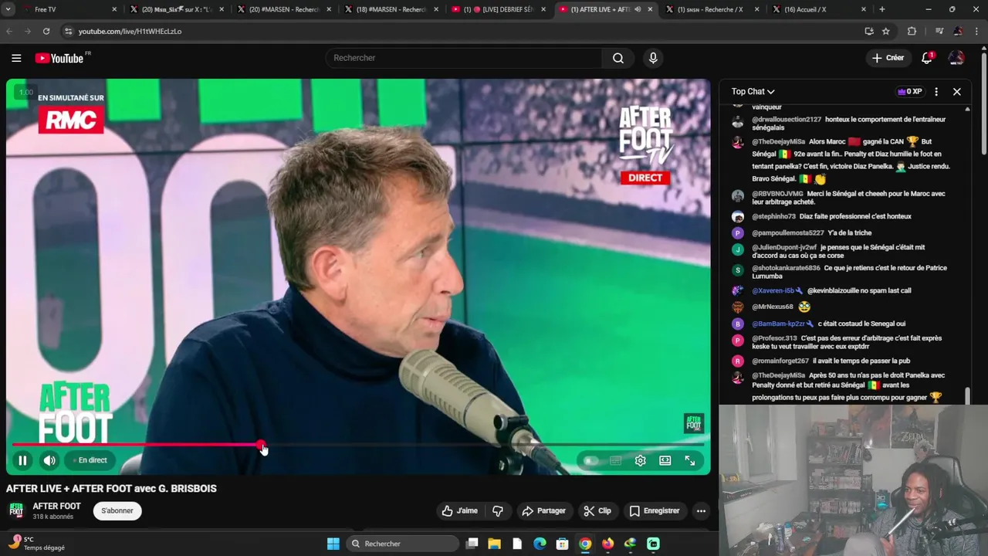This screenshot has height=556, width=988.
Task: Switch to the (20) #MARSEN tab
Action: click(x=283, y=9)
